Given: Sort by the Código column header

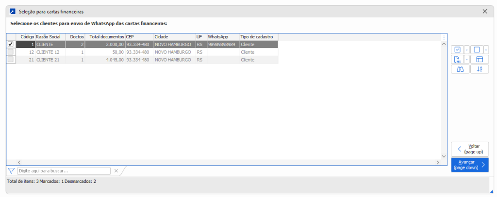Looking at the screenshot, I should (25, 37).
